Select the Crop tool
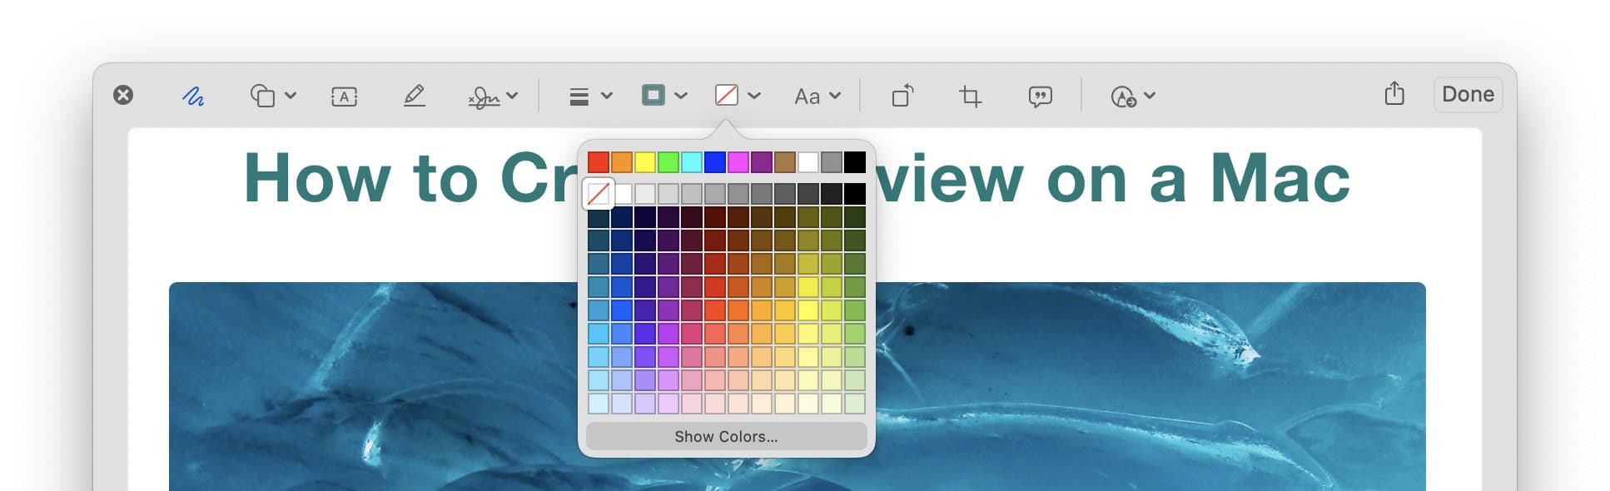The height and width of the screenshot is (491, 1610). coord(970,97)
